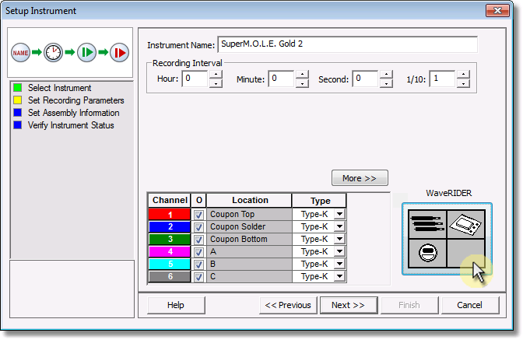
Task: Close the Setup Instrument dialog
Action: click(497, 10)
